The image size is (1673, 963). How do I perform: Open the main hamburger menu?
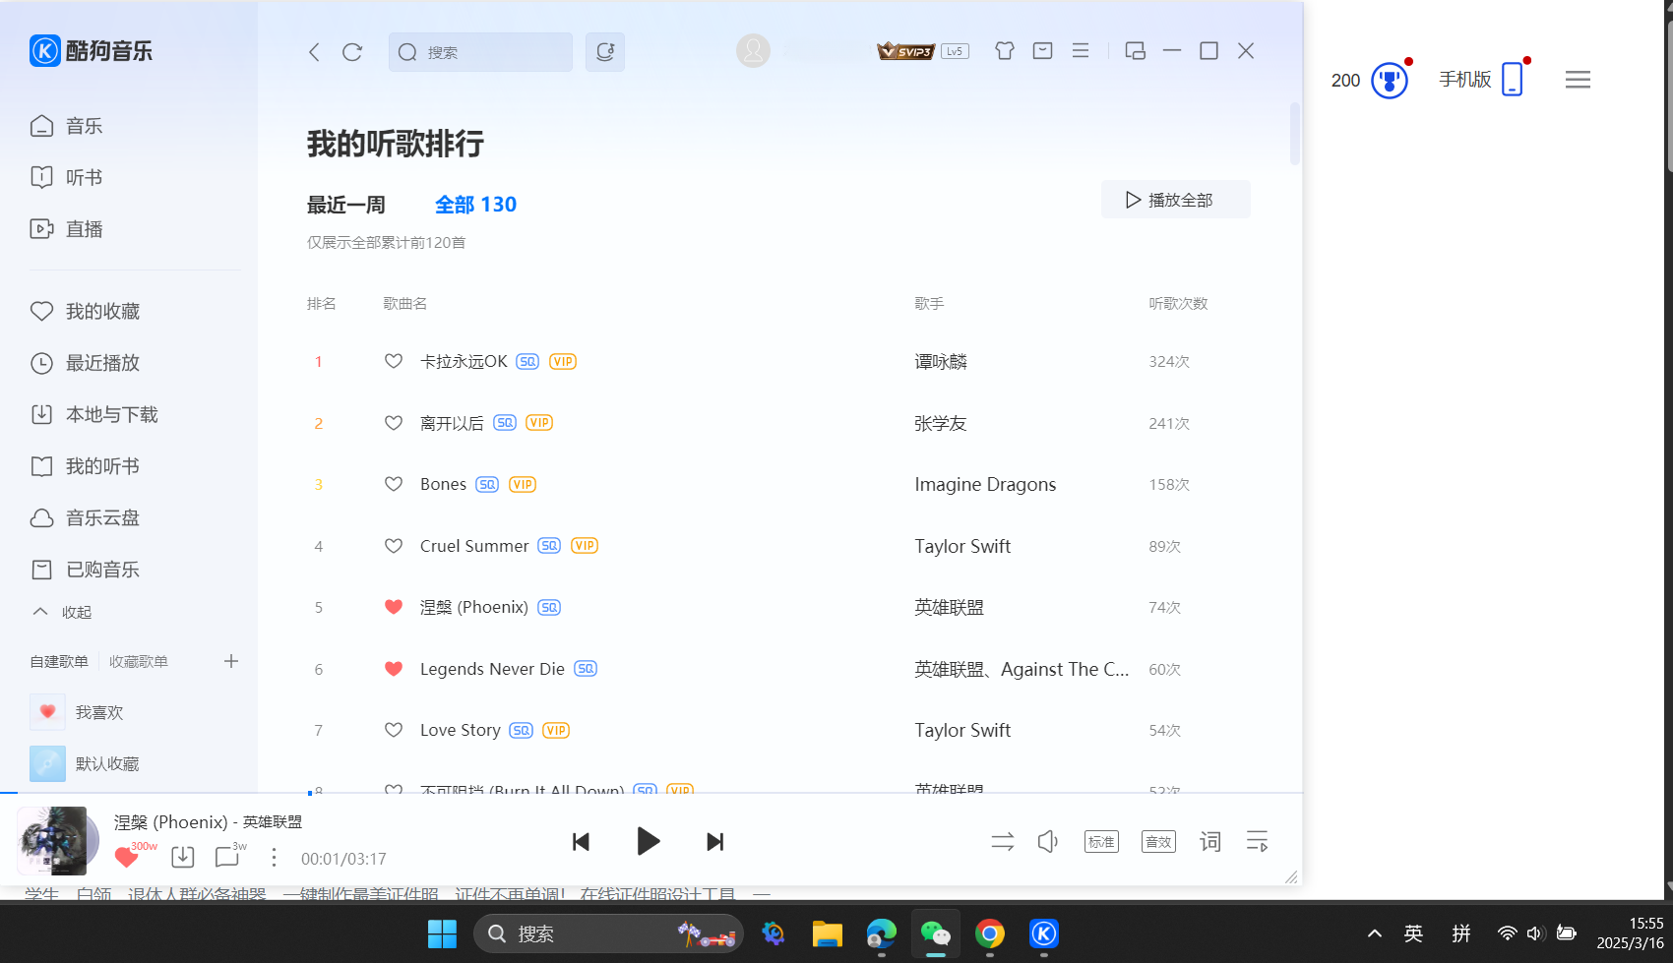[1080, 50]
